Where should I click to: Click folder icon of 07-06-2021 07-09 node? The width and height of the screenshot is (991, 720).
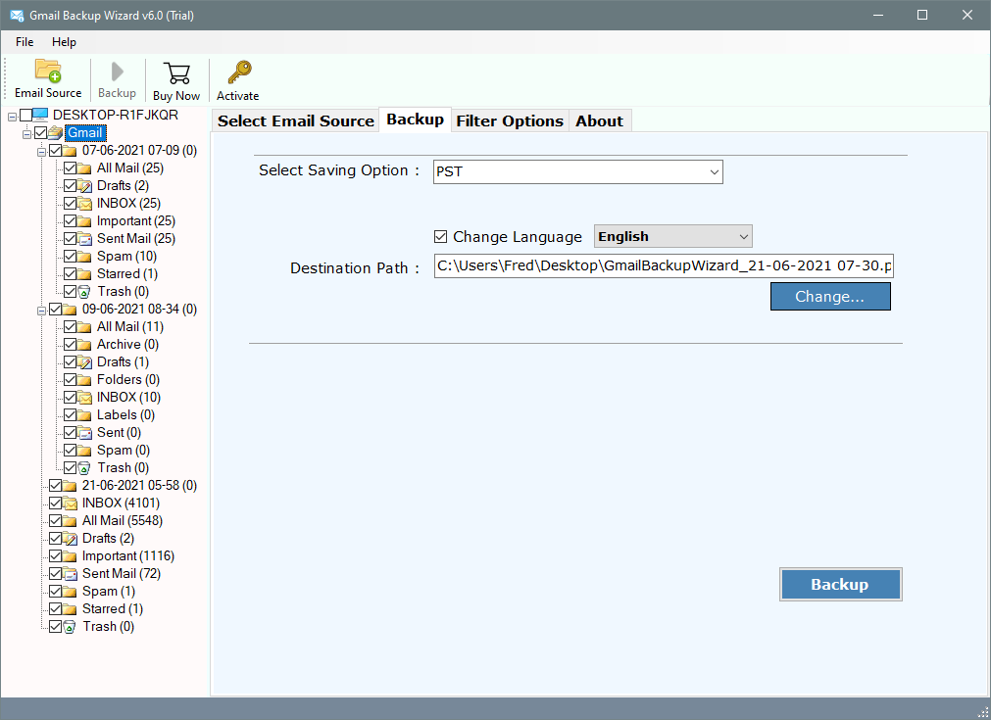pos(71,150)
